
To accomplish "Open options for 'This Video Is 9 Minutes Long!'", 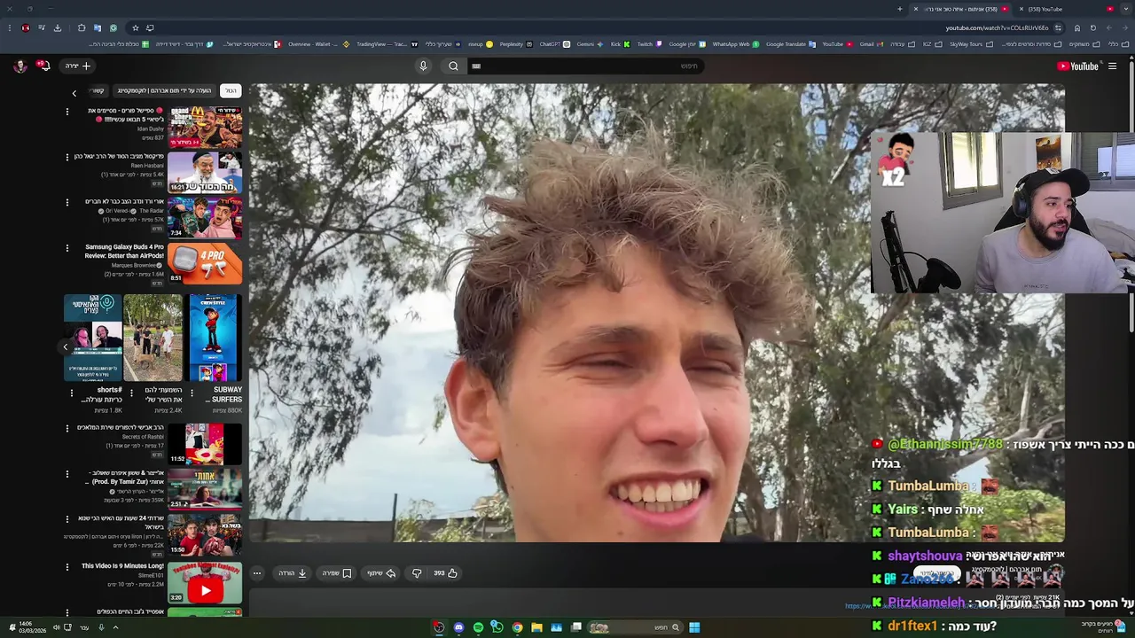I will click(x=67, y=567).
